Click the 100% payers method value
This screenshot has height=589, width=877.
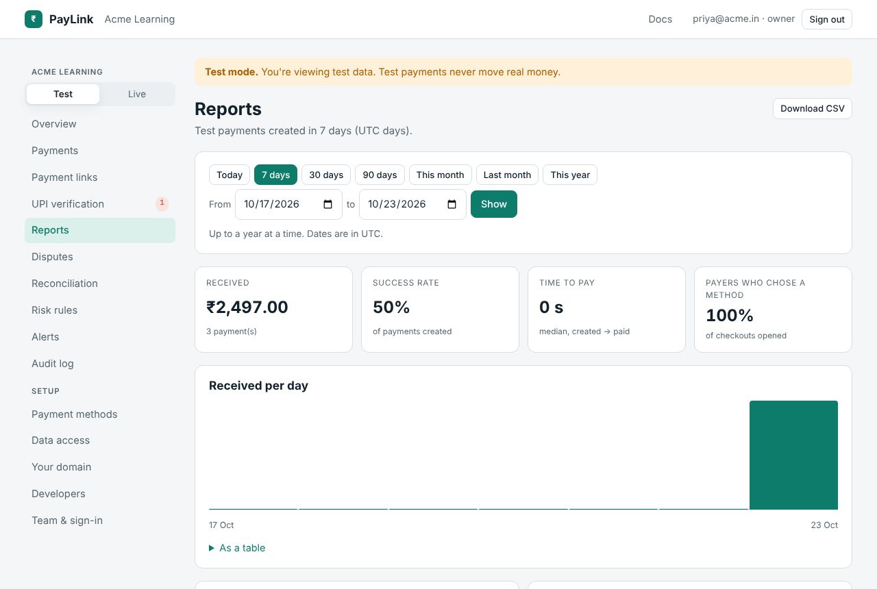730,315
